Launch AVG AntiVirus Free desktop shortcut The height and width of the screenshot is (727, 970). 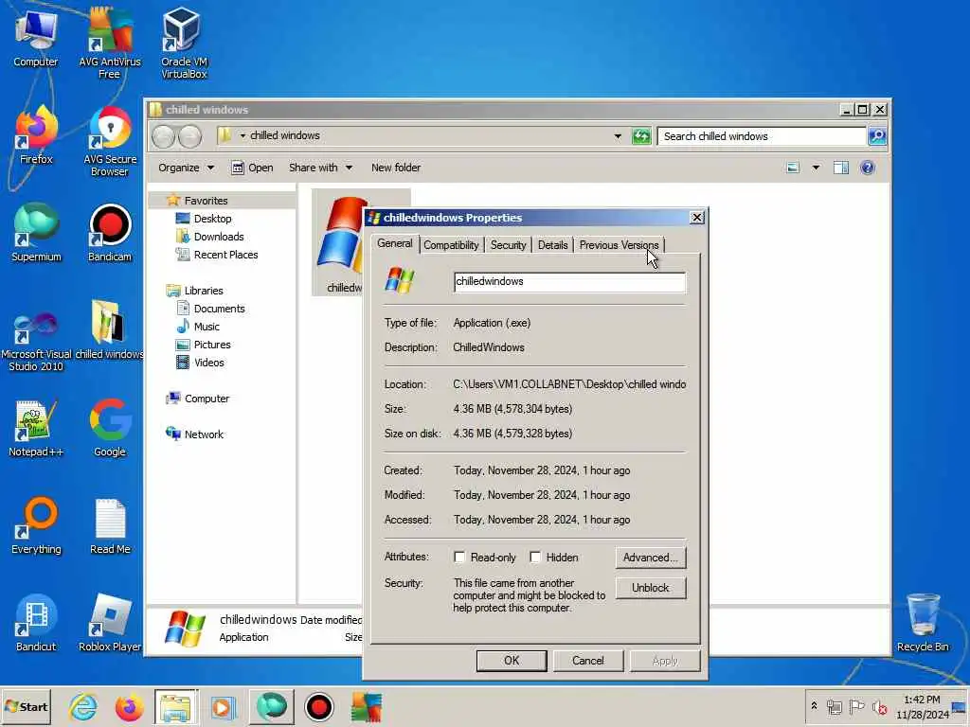[x=110, y=42]
